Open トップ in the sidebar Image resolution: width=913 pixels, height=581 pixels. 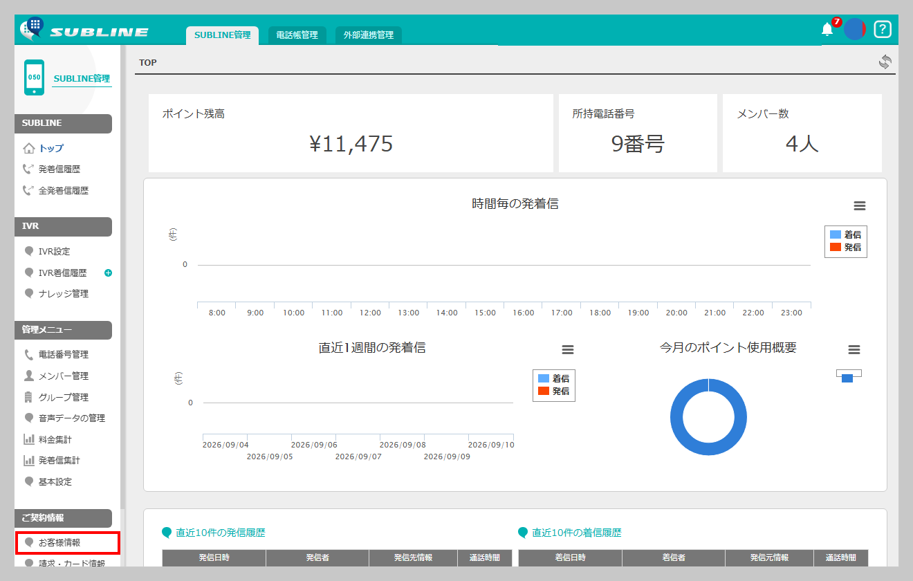[x=51, y=148]
